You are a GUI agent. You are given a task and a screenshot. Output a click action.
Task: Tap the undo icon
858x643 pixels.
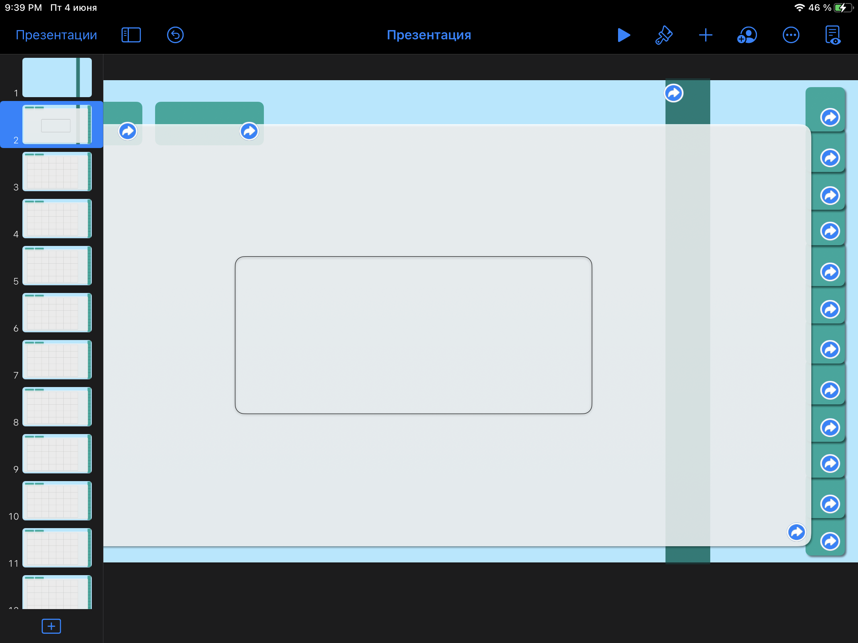tap(175, 35)
